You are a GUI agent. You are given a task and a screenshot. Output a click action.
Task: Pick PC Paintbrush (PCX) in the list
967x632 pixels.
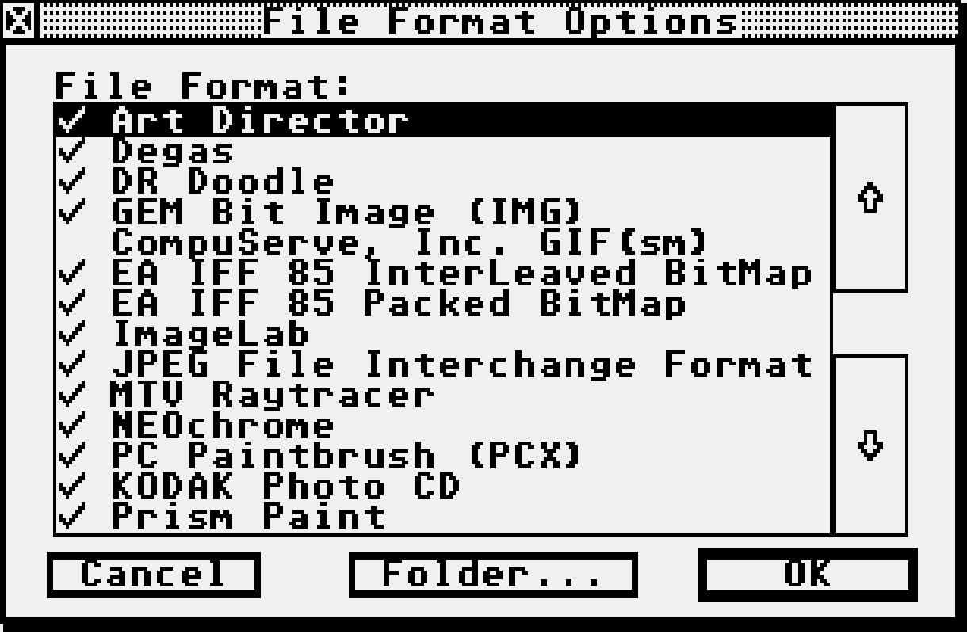pos(444,455)
